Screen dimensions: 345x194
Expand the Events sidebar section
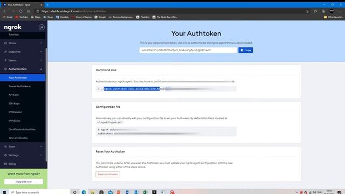click(23, 60)
